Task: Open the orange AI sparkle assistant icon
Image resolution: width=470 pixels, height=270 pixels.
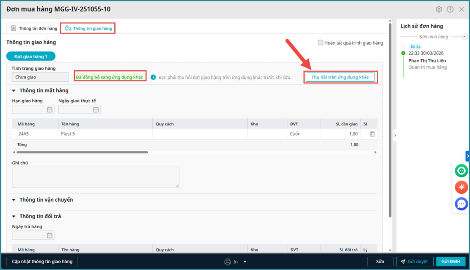Action: (x=461, y=187)
